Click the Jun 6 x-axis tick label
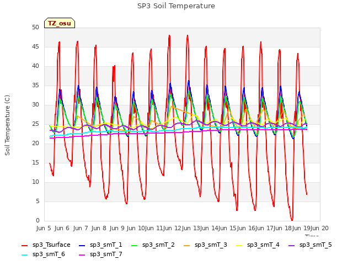The image size is (353, 265). [x=62, y=228]
